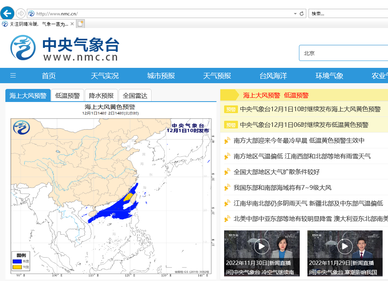Open news 全国大部地区大气扩散条件较好
This screenshot has width=388, height=281.
click(276, 172)
